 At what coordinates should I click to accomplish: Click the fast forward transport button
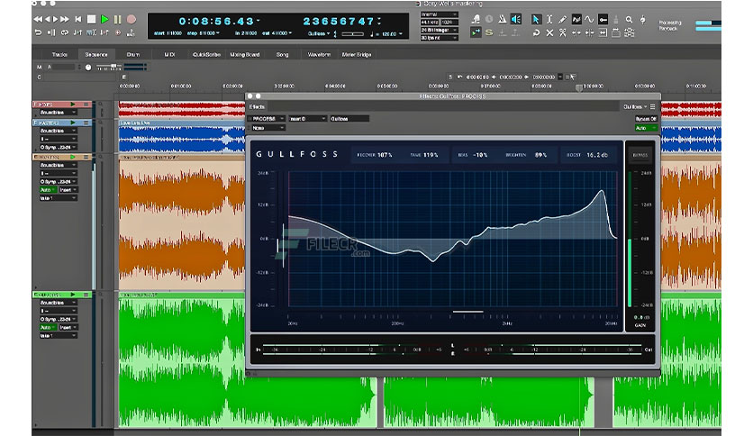point(64,19)
